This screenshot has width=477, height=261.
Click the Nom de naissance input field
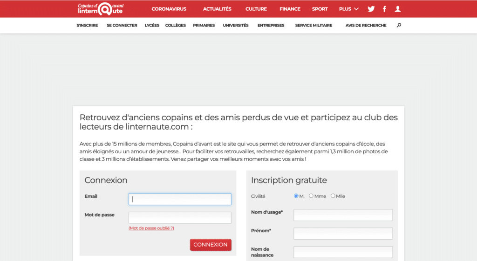pyautogui.click(x=343, y=252)
